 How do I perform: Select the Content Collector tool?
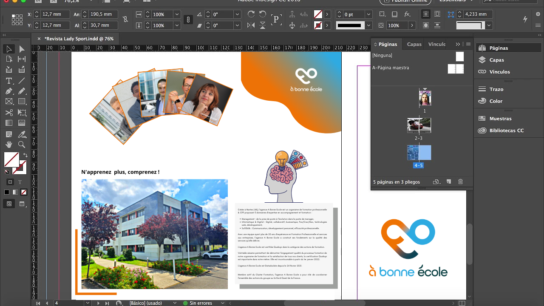(x=9, y=69)
